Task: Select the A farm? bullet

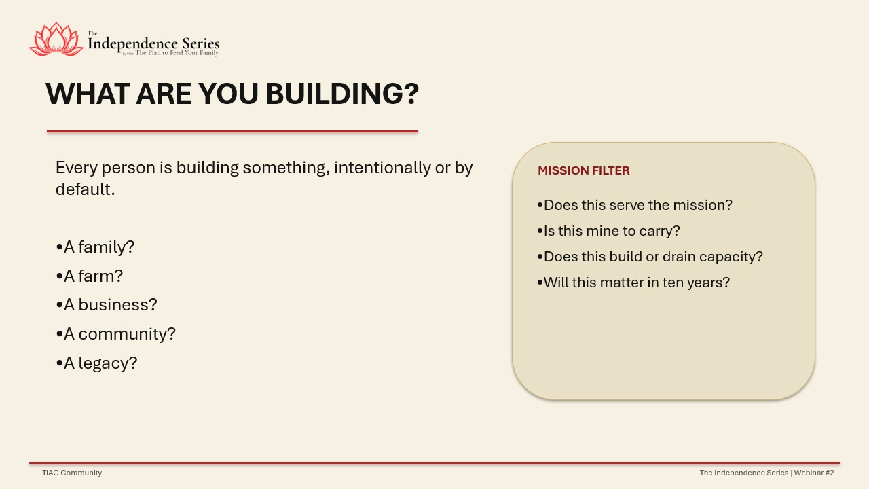Action: 89,276
